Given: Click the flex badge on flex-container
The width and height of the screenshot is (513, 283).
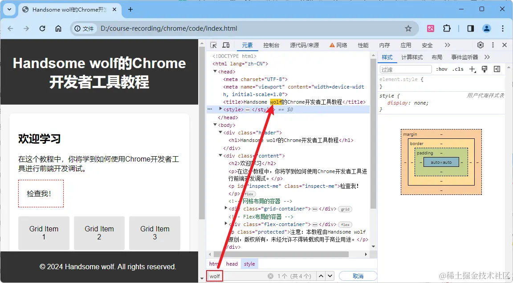Looking at the screenshot, I should [x=345, y=225].
